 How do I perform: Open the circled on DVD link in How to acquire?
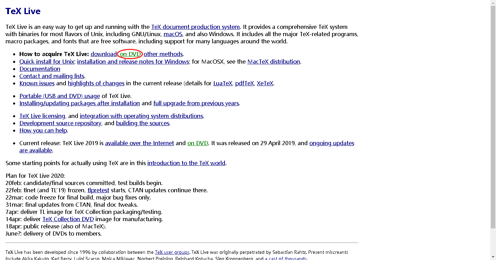click(x=130, y=54)
